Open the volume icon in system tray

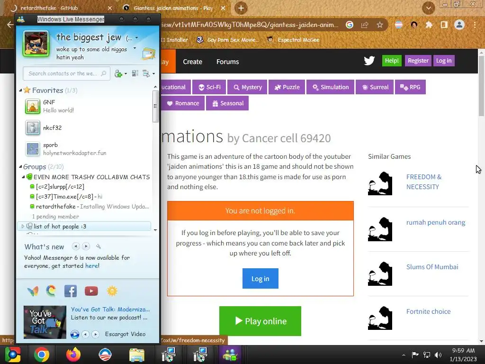click(438, 355)
